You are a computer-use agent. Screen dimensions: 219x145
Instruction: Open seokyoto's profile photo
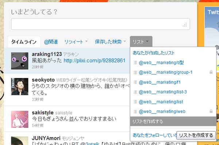click(20, 86)
